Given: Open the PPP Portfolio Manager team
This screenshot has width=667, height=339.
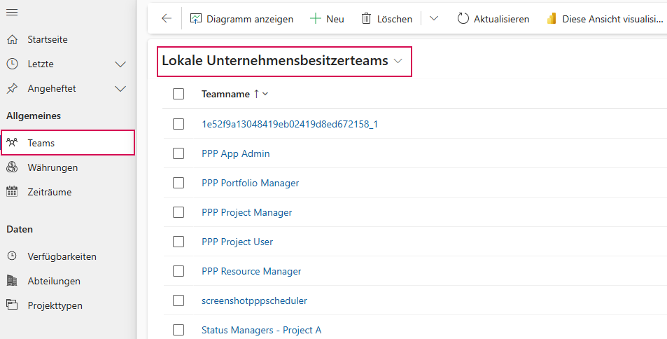Looking at the screenshot, I should tap(250, 183).
